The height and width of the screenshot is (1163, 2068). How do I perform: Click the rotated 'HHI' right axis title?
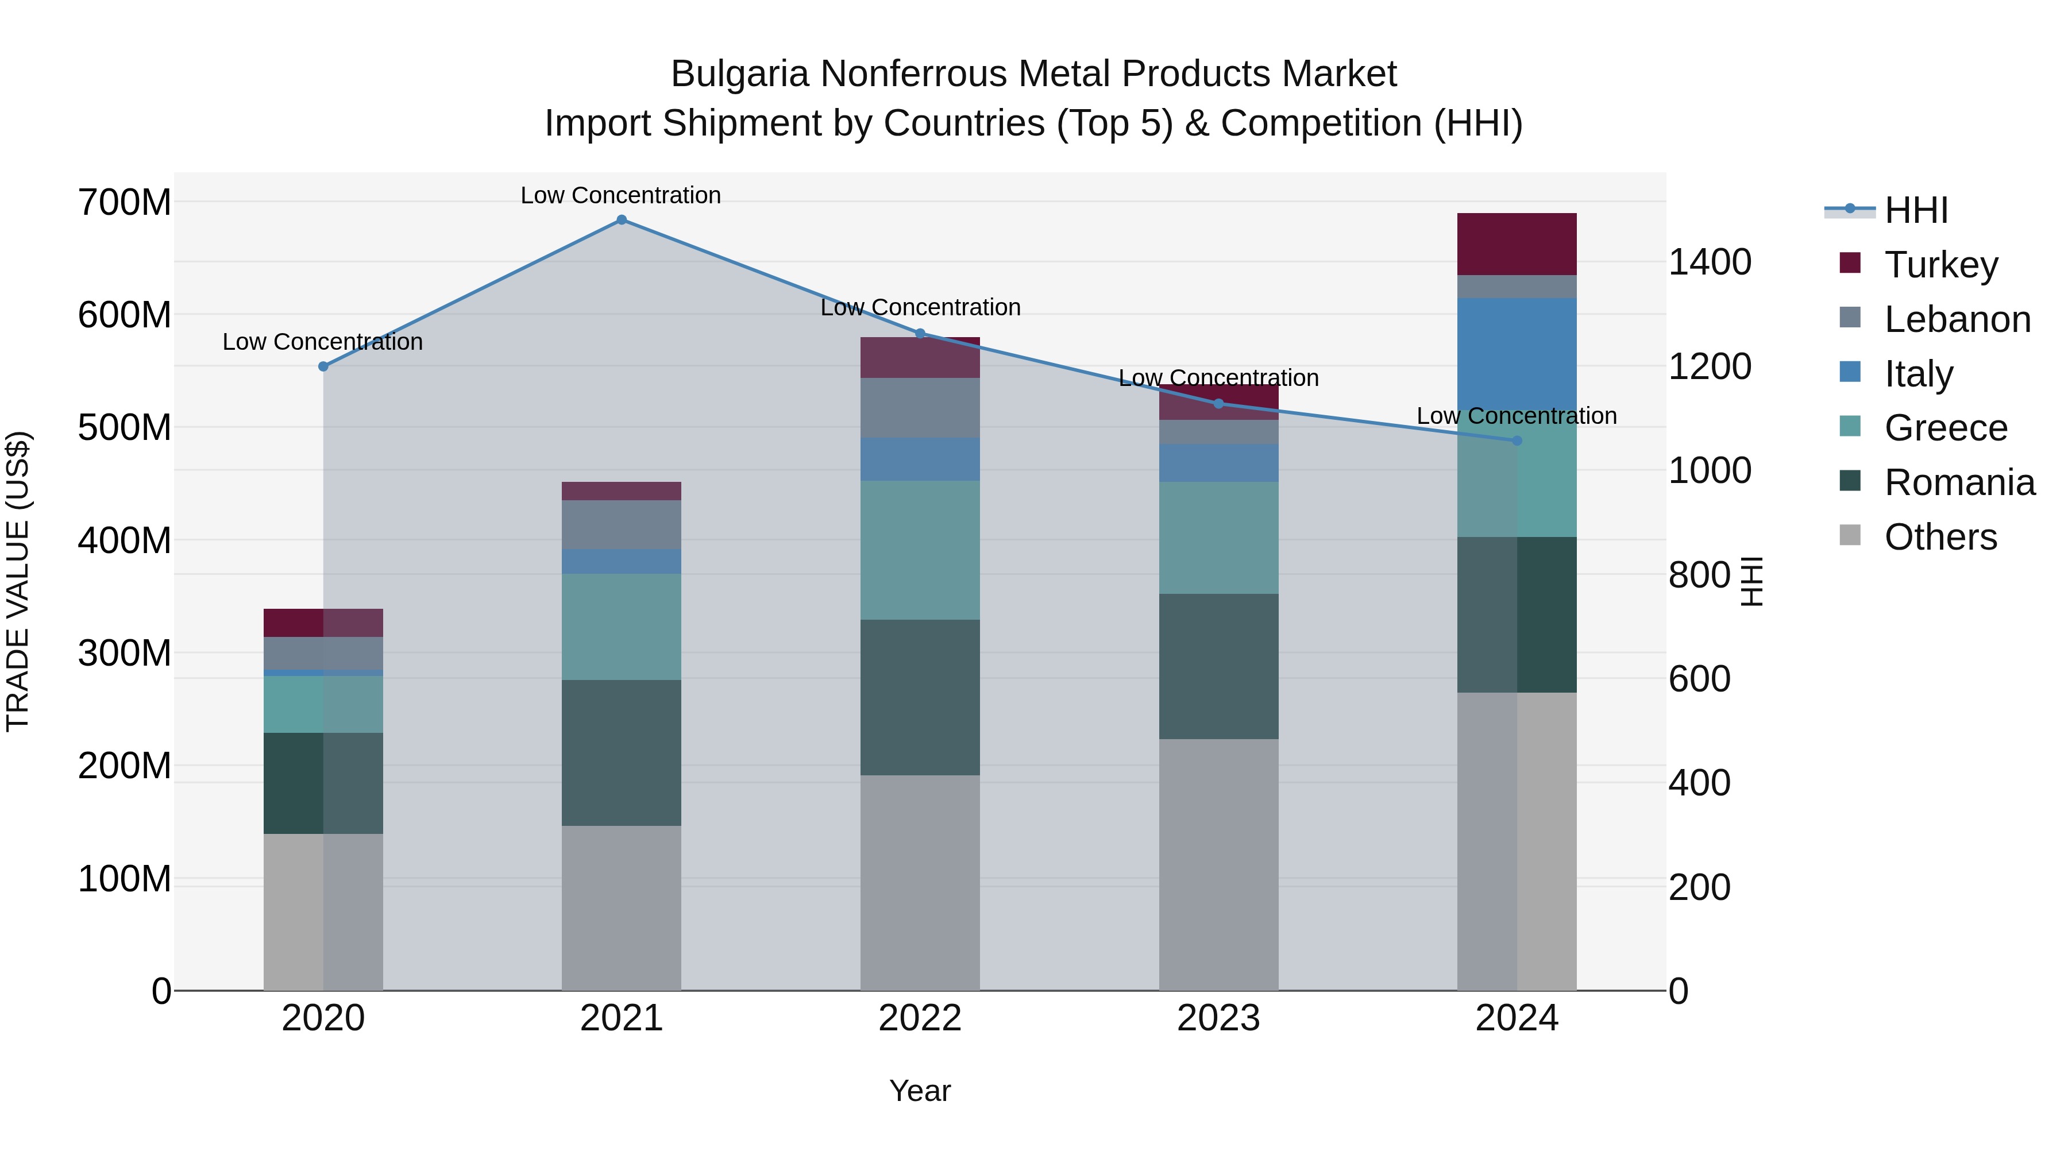click(x=1751, y=582)
